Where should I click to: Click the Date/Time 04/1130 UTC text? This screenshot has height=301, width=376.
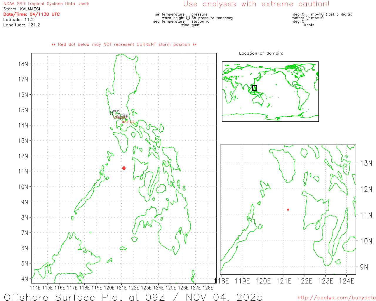click(x=31, y=14)
